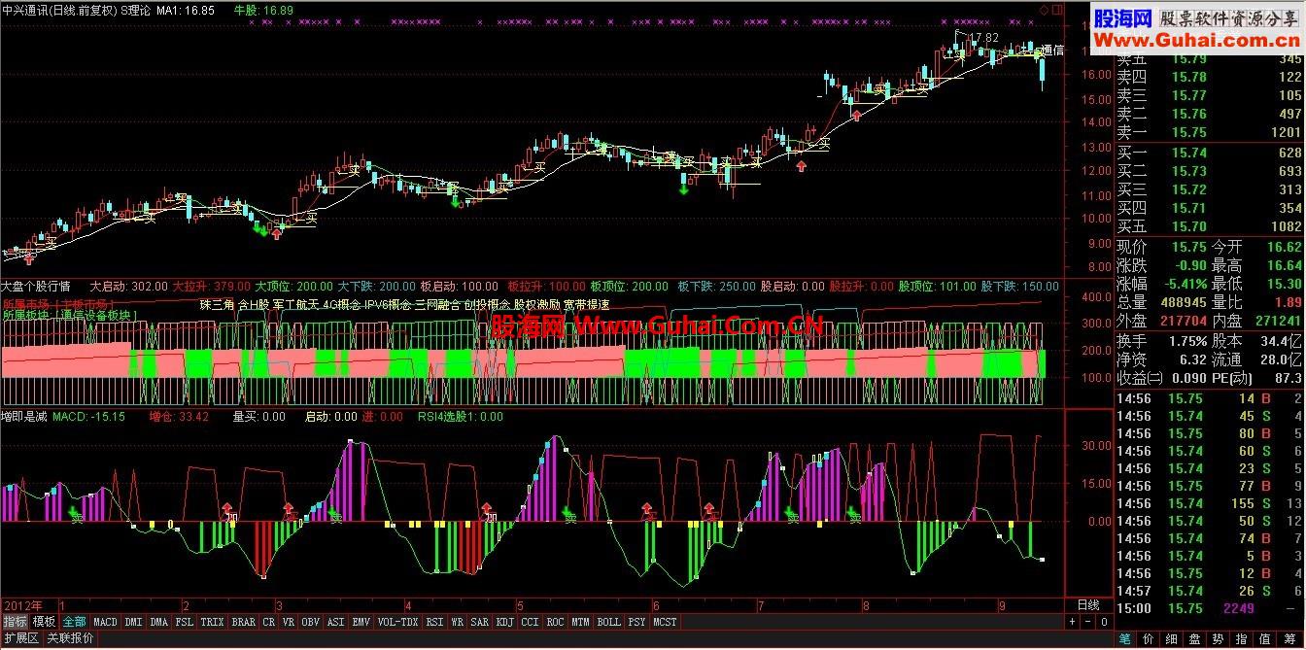
Task: Switch to the DMA indicator
Action: tap(158, 622)
